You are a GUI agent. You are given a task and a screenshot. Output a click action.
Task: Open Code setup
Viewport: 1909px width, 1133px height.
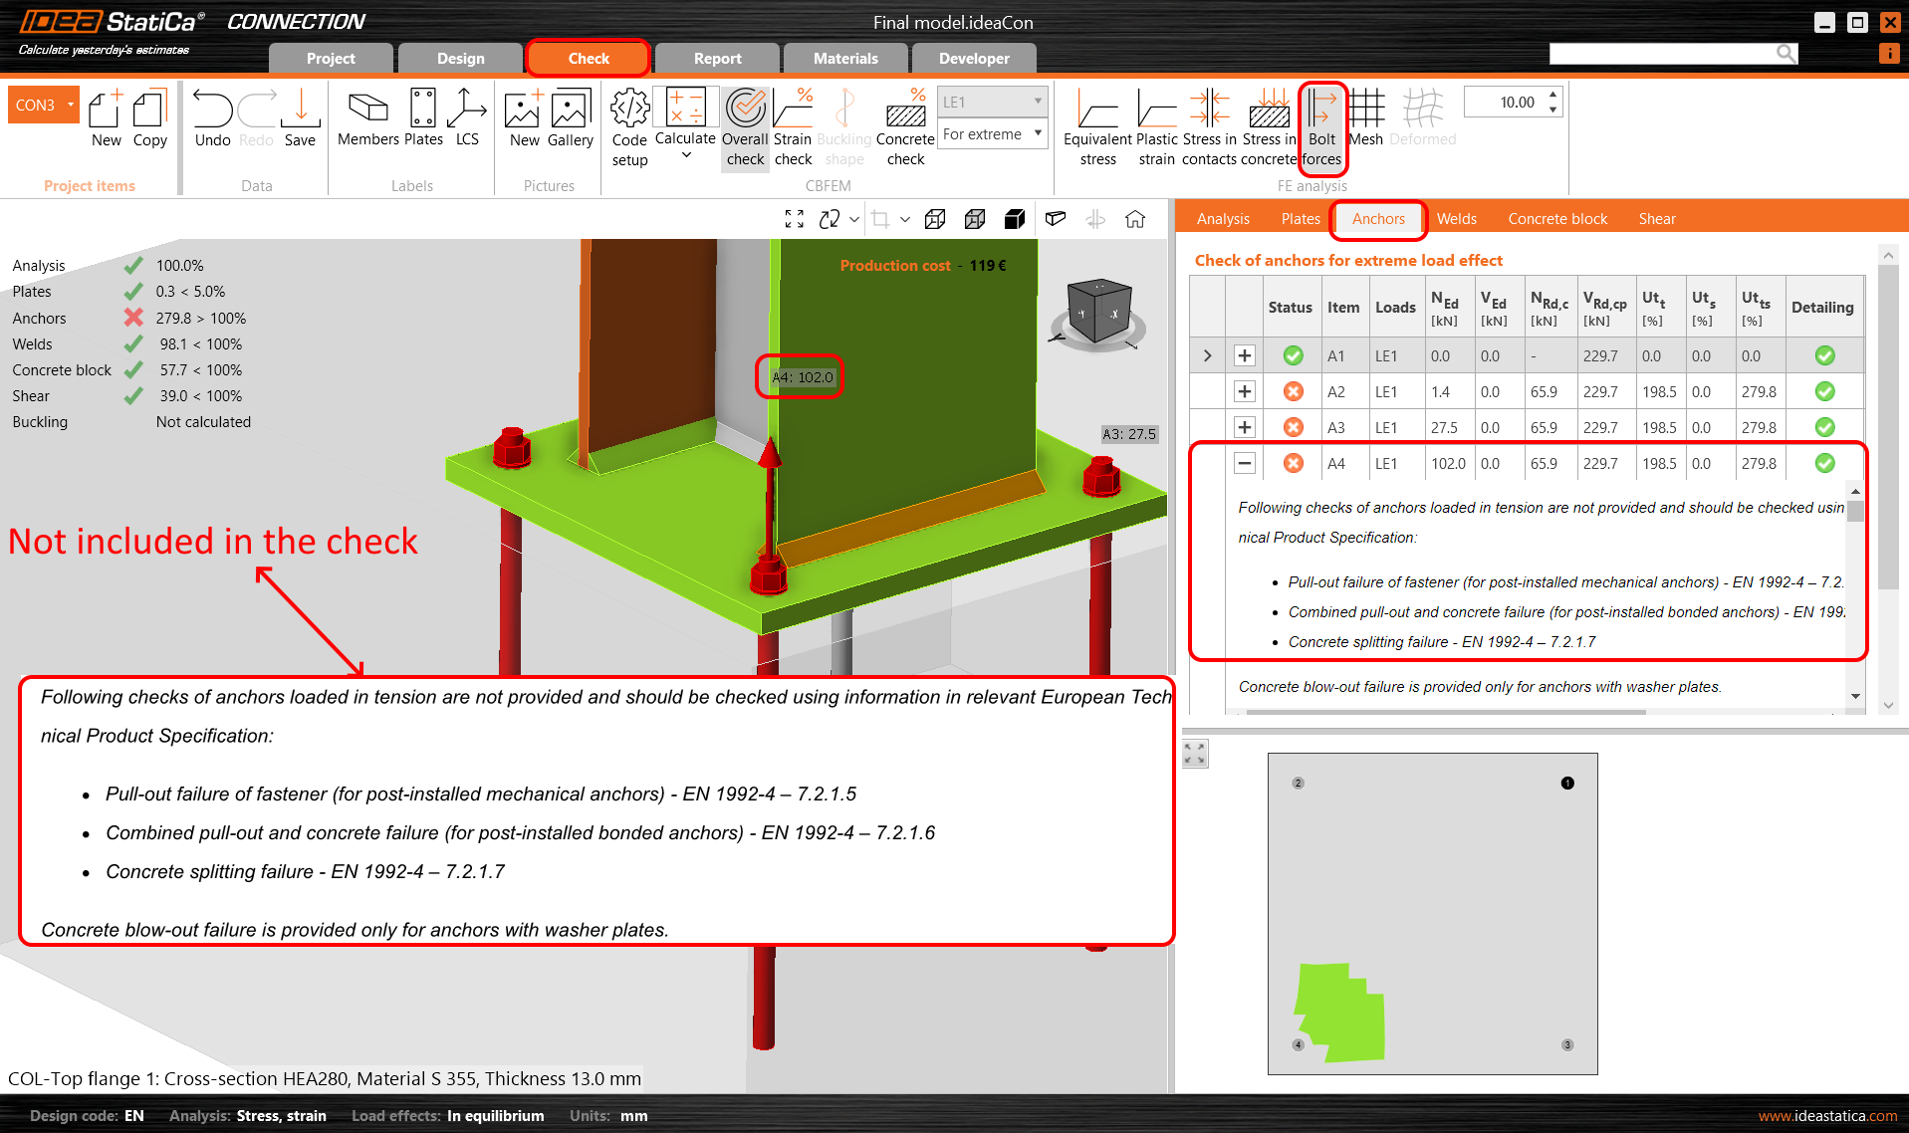(629, 127)
